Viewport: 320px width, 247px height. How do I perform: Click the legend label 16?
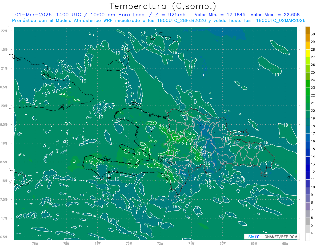pyautogui.click(x=313, y=141)
